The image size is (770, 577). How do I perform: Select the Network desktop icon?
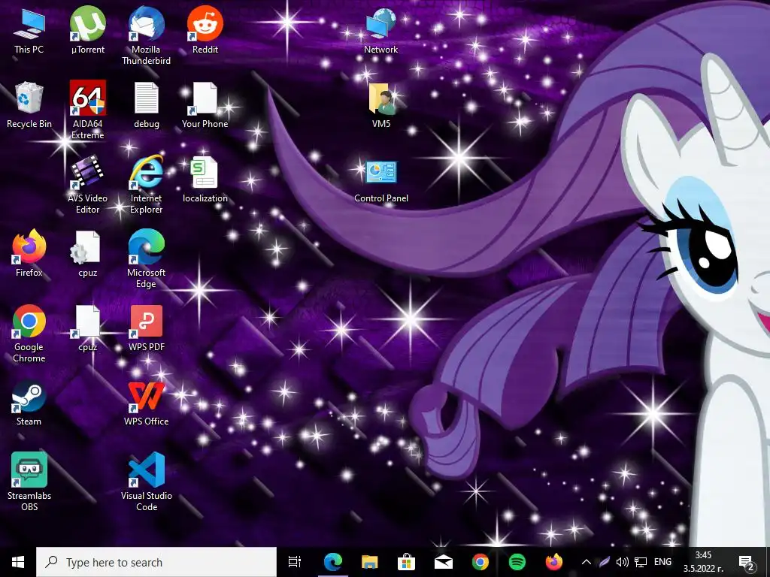click(x=381, y=30)
